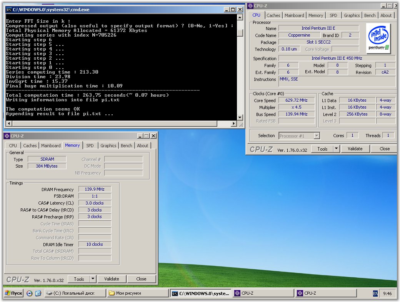
Task: Click Close button in bottom-left CPU-Z window
Action: [x=141, y=279]
